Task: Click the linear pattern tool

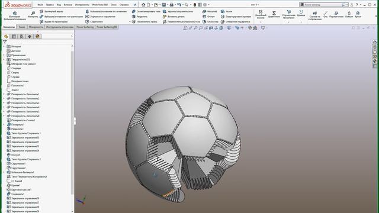Action: pyautogui.click(x=261, y=14)
